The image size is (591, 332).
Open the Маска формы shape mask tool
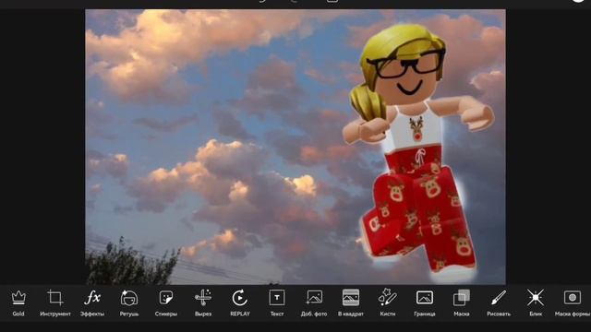[x=573, y=302]
